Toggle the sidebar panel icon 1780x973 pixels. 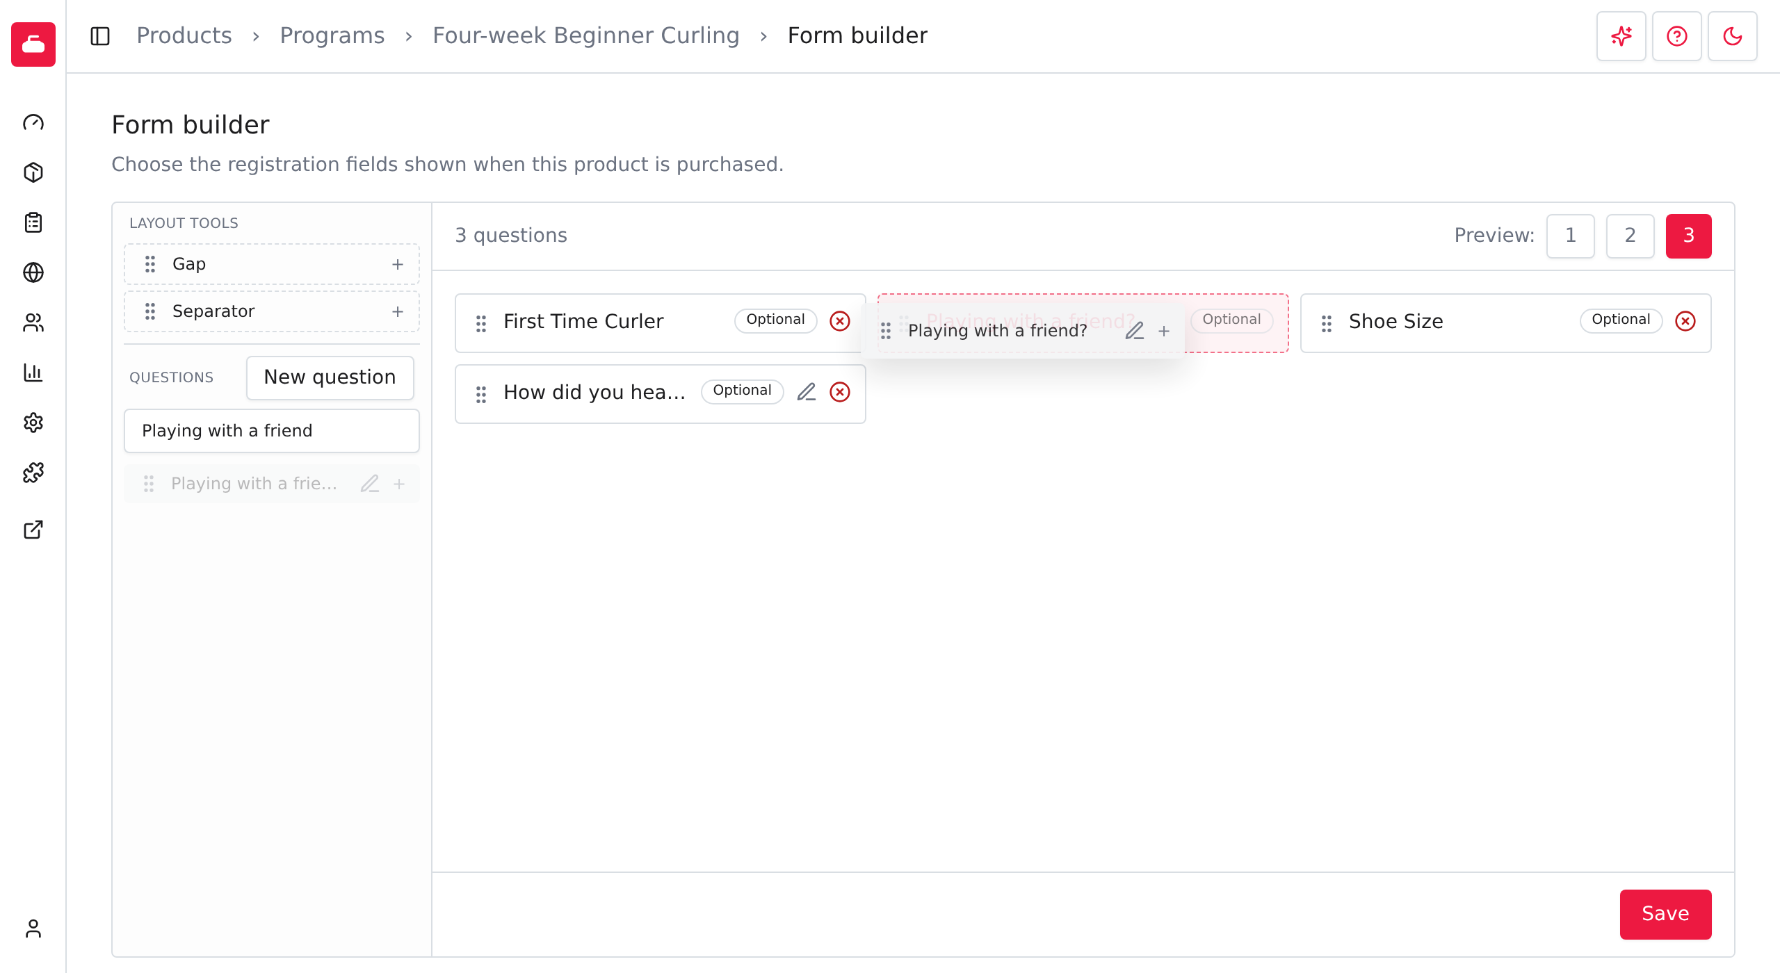point(100,36)
